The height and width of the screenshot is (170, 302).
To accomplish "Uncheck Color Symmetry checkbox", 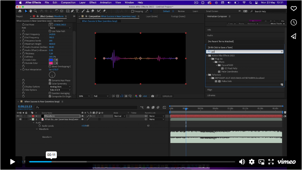I will pyautogui.click(x=50, y=84).
